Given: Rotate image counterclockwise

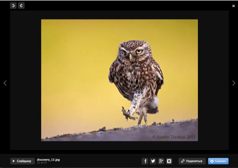Looking at the screenshot, I should point(13,6).
